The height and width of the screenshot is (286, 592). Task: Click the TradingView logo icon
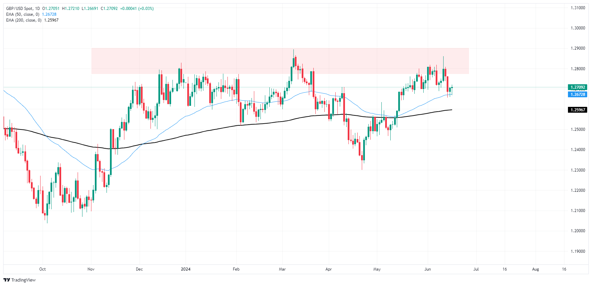pos(7,280)
